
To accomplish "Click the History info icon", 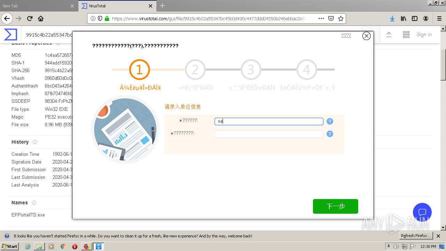I will coord(35,142).
